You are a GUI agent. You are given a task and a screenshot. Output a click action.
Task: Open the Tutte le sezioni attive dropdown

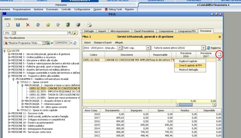203,48
